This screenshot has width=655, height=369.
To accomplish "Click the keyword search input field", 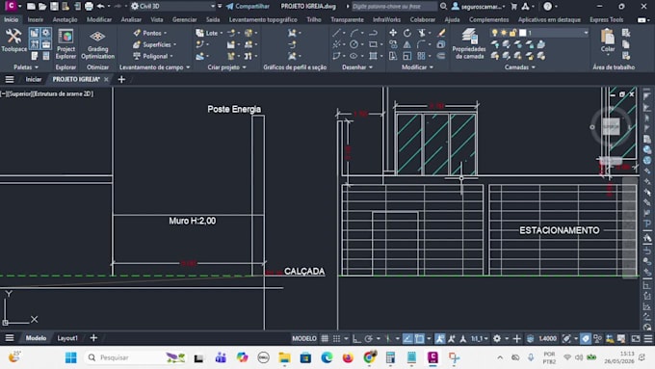I will (394, 7).
